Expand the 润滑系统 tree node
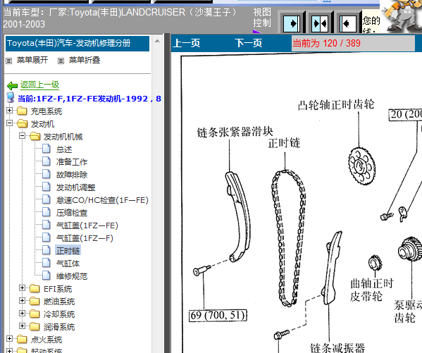 point(23,326)
